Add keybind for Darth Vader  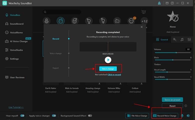pos(50,92)
